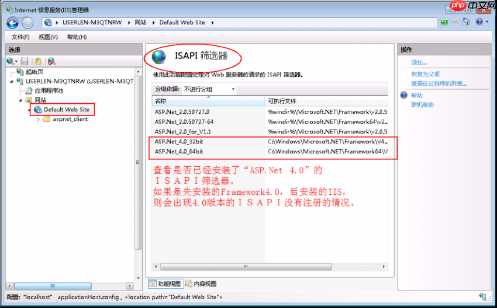Screen dimensions: 497x308
Task: Refresh the page with the green toolbar icon
Action: tap(444, 22)
